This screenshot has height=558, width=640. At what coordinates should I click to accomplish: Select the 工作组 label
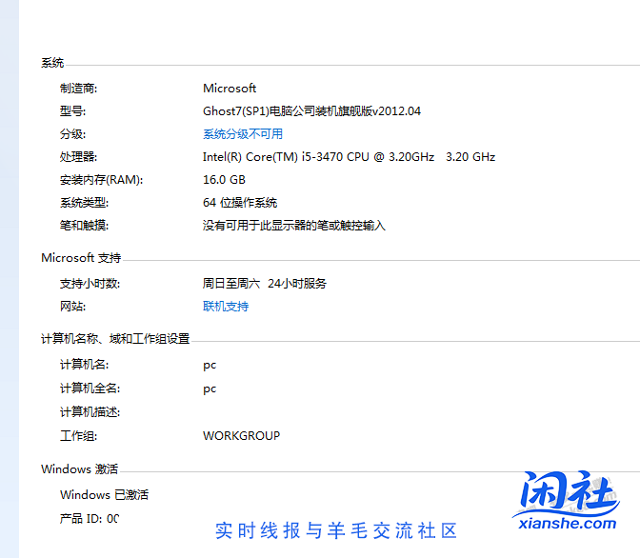point(78,435)
